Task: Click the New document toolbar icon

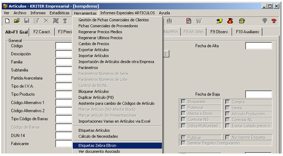Action: [7, 21]
